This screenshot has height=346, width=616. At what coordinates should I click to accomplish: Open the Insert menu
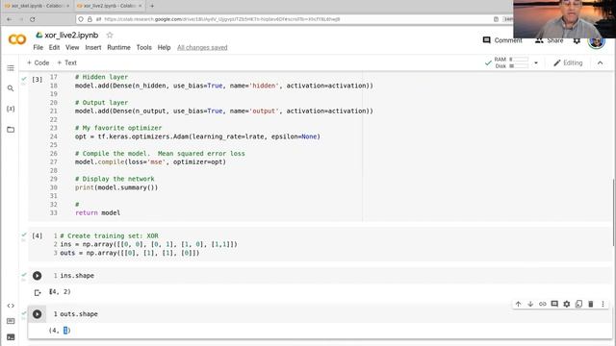(x=93, y=47)
